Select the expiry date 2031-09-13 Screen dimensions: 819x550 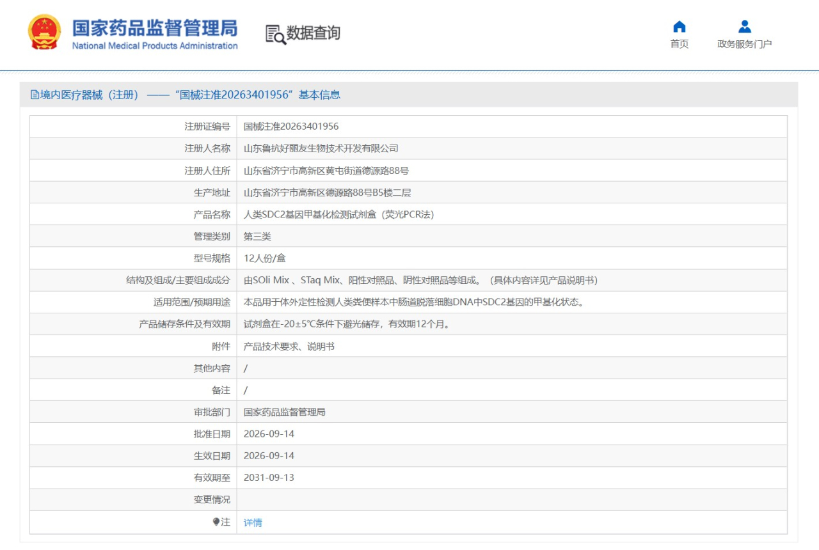point(269,478)
